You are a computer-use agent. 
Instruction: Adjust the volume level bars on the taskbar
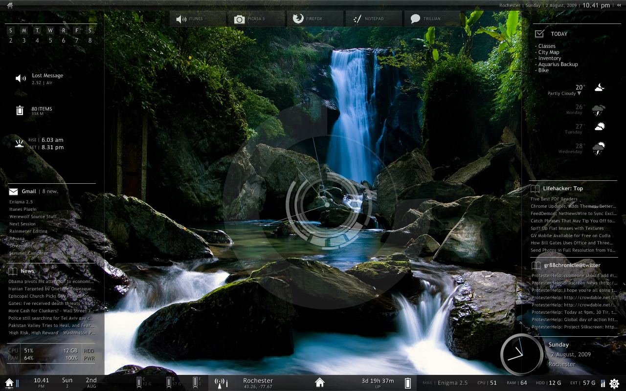603,383
